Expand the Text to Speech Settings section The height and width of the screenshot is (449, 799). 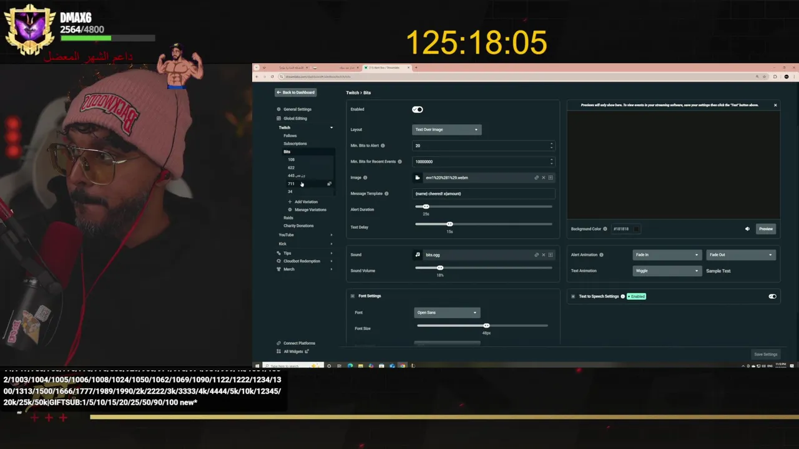click(573, 296)
